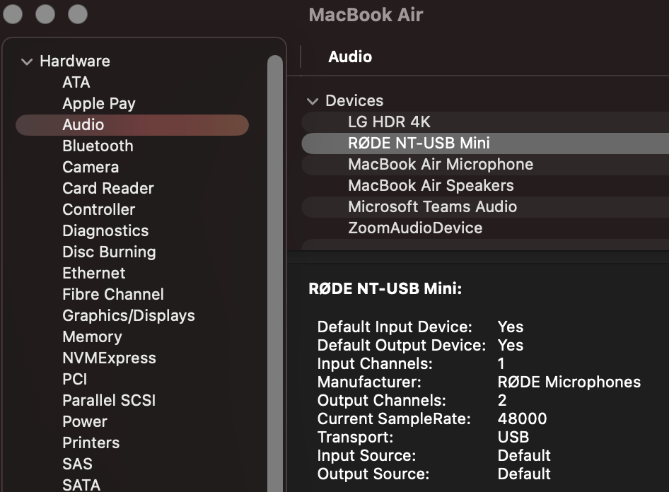The width and height of the screenshot is (669, 492).
Task: Open the Graphics/Displays category
Action: (x=128, y=316)
